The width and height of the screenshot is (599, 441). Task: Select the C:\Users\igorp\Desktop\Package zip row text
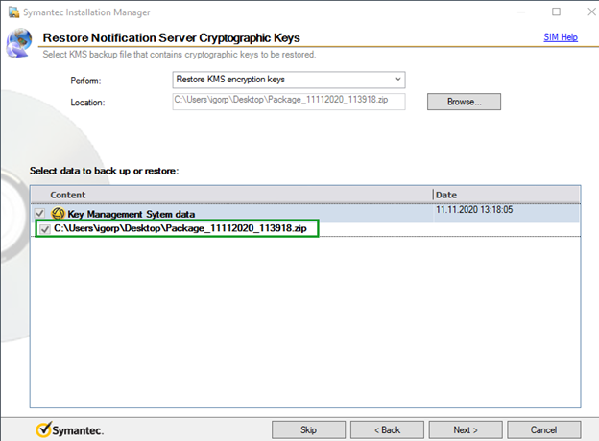click(x=180, y=228)
